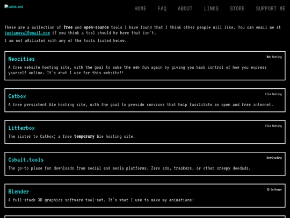Visit the STORE page
The image size is (290, 218).
(237, 9)
